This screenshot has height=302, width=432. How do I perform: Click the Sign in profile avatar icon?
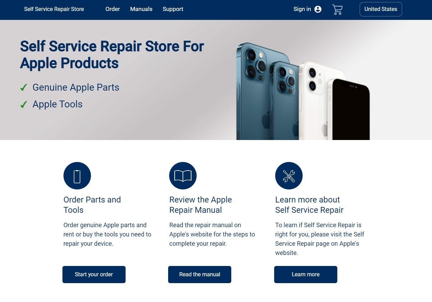tap(318, 9)
